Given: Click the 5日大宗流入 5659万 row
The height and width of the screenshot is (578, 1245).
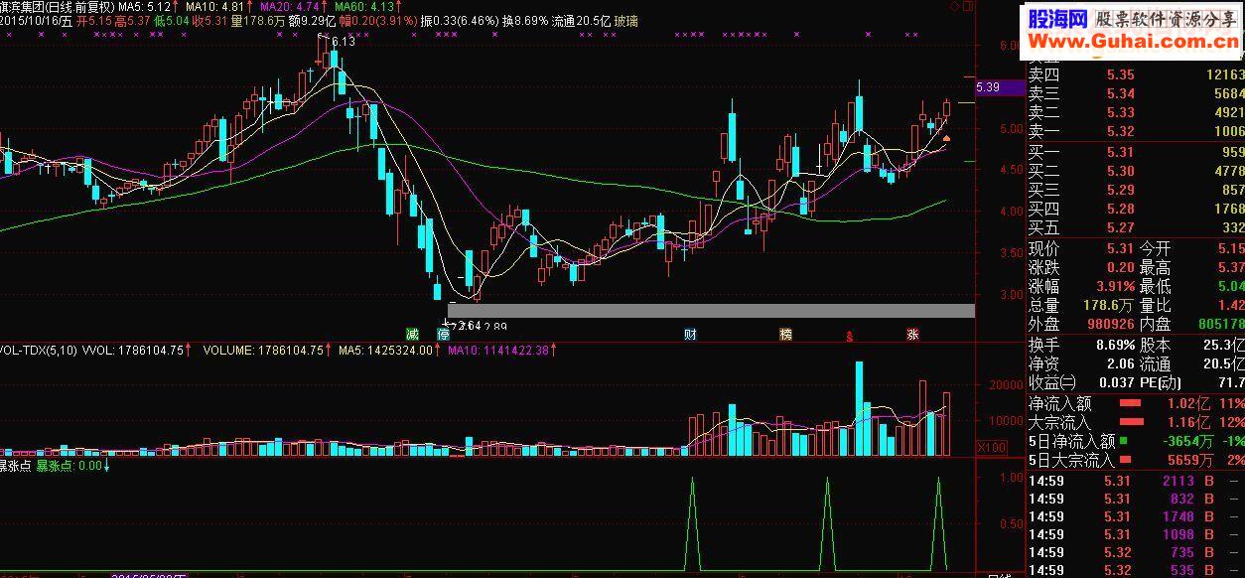Looking at the screenshot, I should (x=1135, y=460).
